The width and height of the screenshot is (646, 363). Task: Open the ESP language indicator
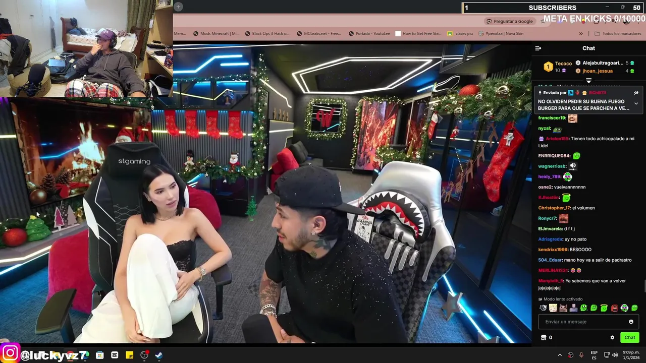(x=594, y=355)
